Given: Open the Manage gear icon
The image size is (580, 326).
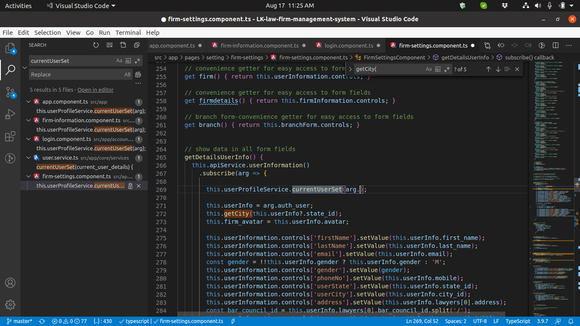Looking at the screenshot, I should (x=10, y=304).
